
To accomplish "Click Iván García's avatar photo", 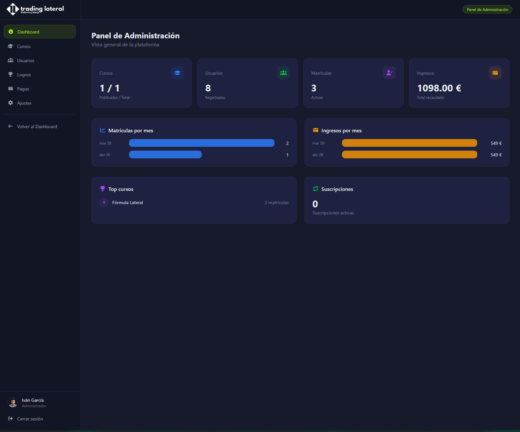I will [13, 403].
